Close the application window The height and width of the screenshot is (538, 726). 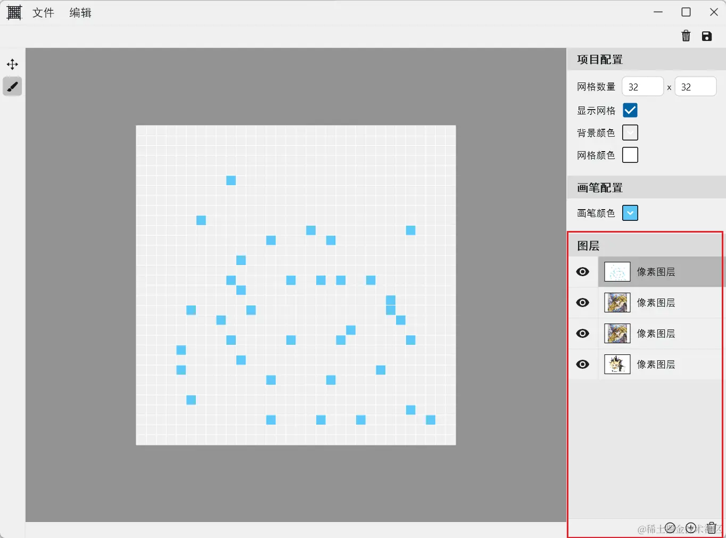coord(714,12)
